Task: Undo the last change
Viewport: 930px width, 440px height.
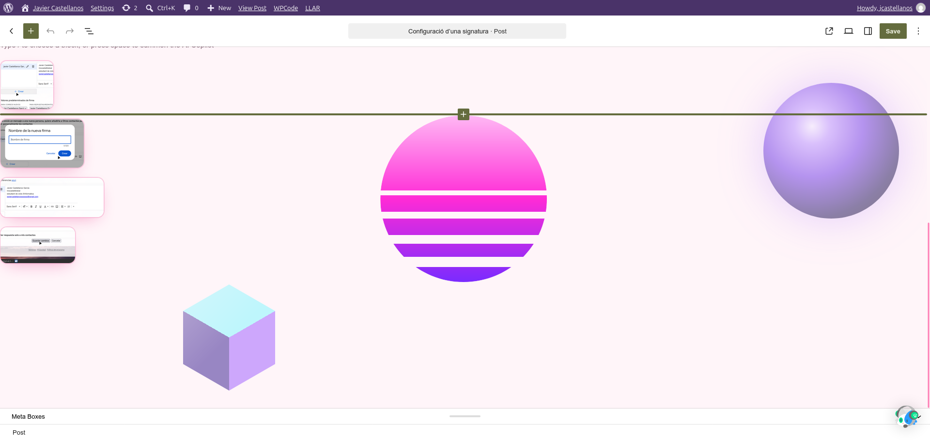Action: point(50,31)
